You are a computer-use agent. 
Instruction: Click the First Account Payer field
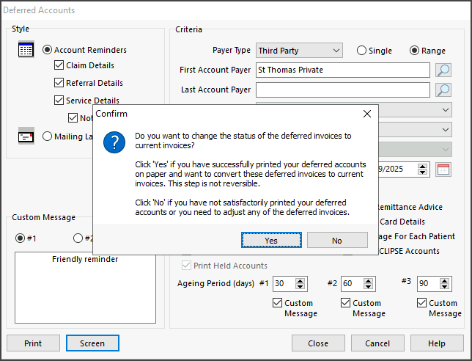(343, 70)
